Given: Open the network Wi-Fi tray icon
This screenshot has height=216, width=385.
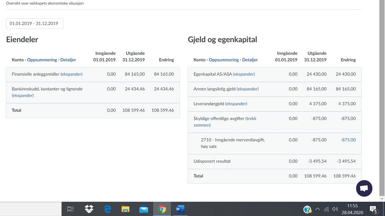Looking at the screenshot, I should 326,209.
